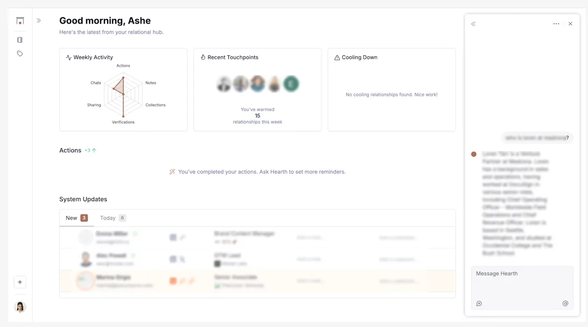Select the green E avatar in Recent Touchpoints
Image resolution: width=588 pixels, height=327 pixels.
(291, 84)
